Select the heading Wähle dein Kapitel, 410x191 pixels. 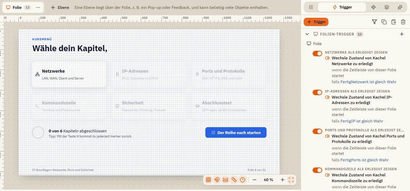[70, 48]
